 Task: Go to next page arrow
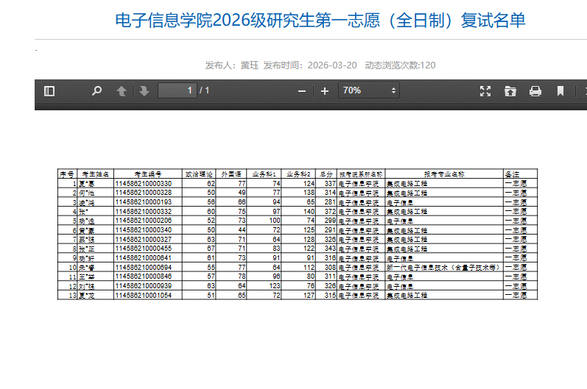click(x=144, y=90)
